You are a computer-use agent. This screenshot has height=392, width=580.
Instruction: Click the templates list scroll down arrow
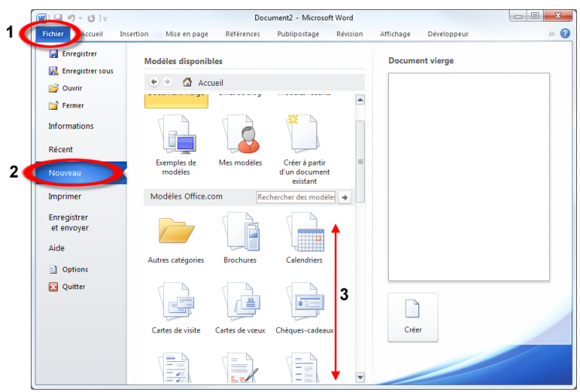coord(360,377)
